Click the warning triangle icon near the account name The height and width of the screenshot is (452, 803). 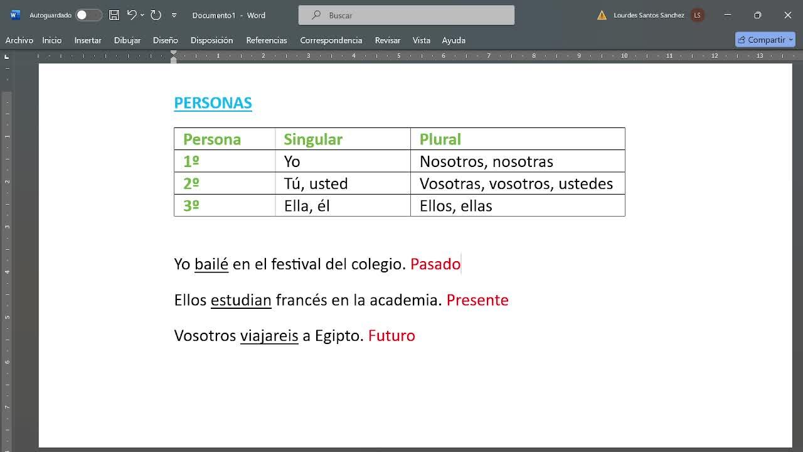602,15
